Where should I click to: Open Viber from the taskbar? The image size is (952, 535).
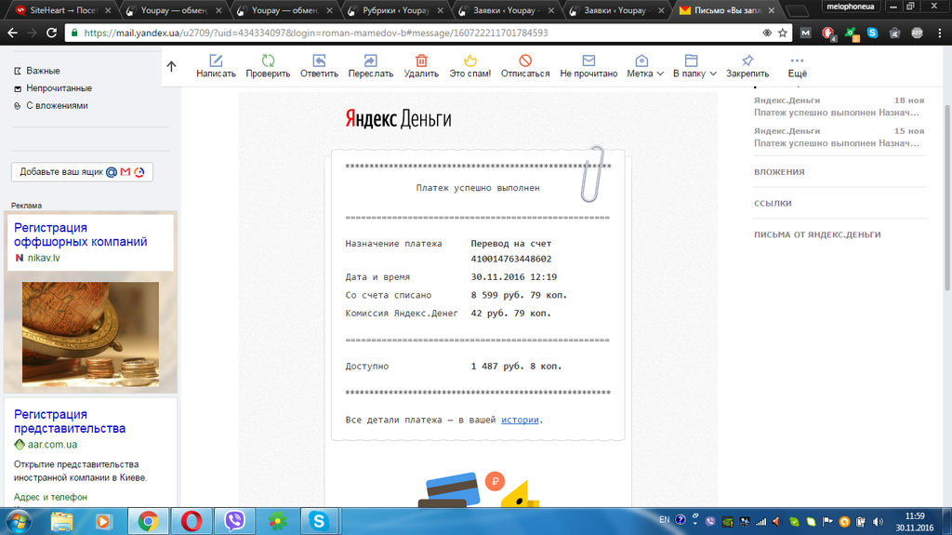(x=234, y=521)
